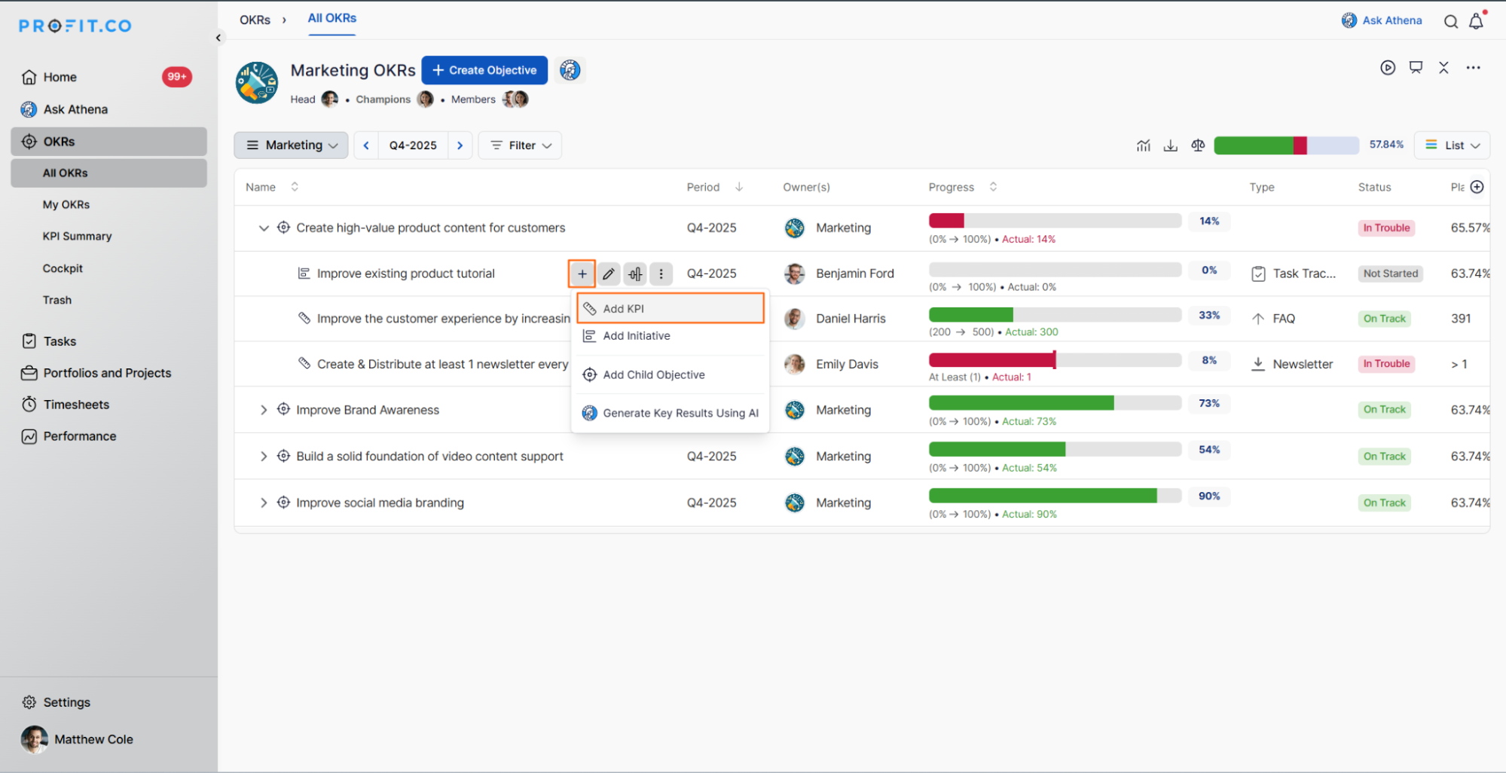
Task: Click Ask Athena link at top right
Action: [1382, 20]
